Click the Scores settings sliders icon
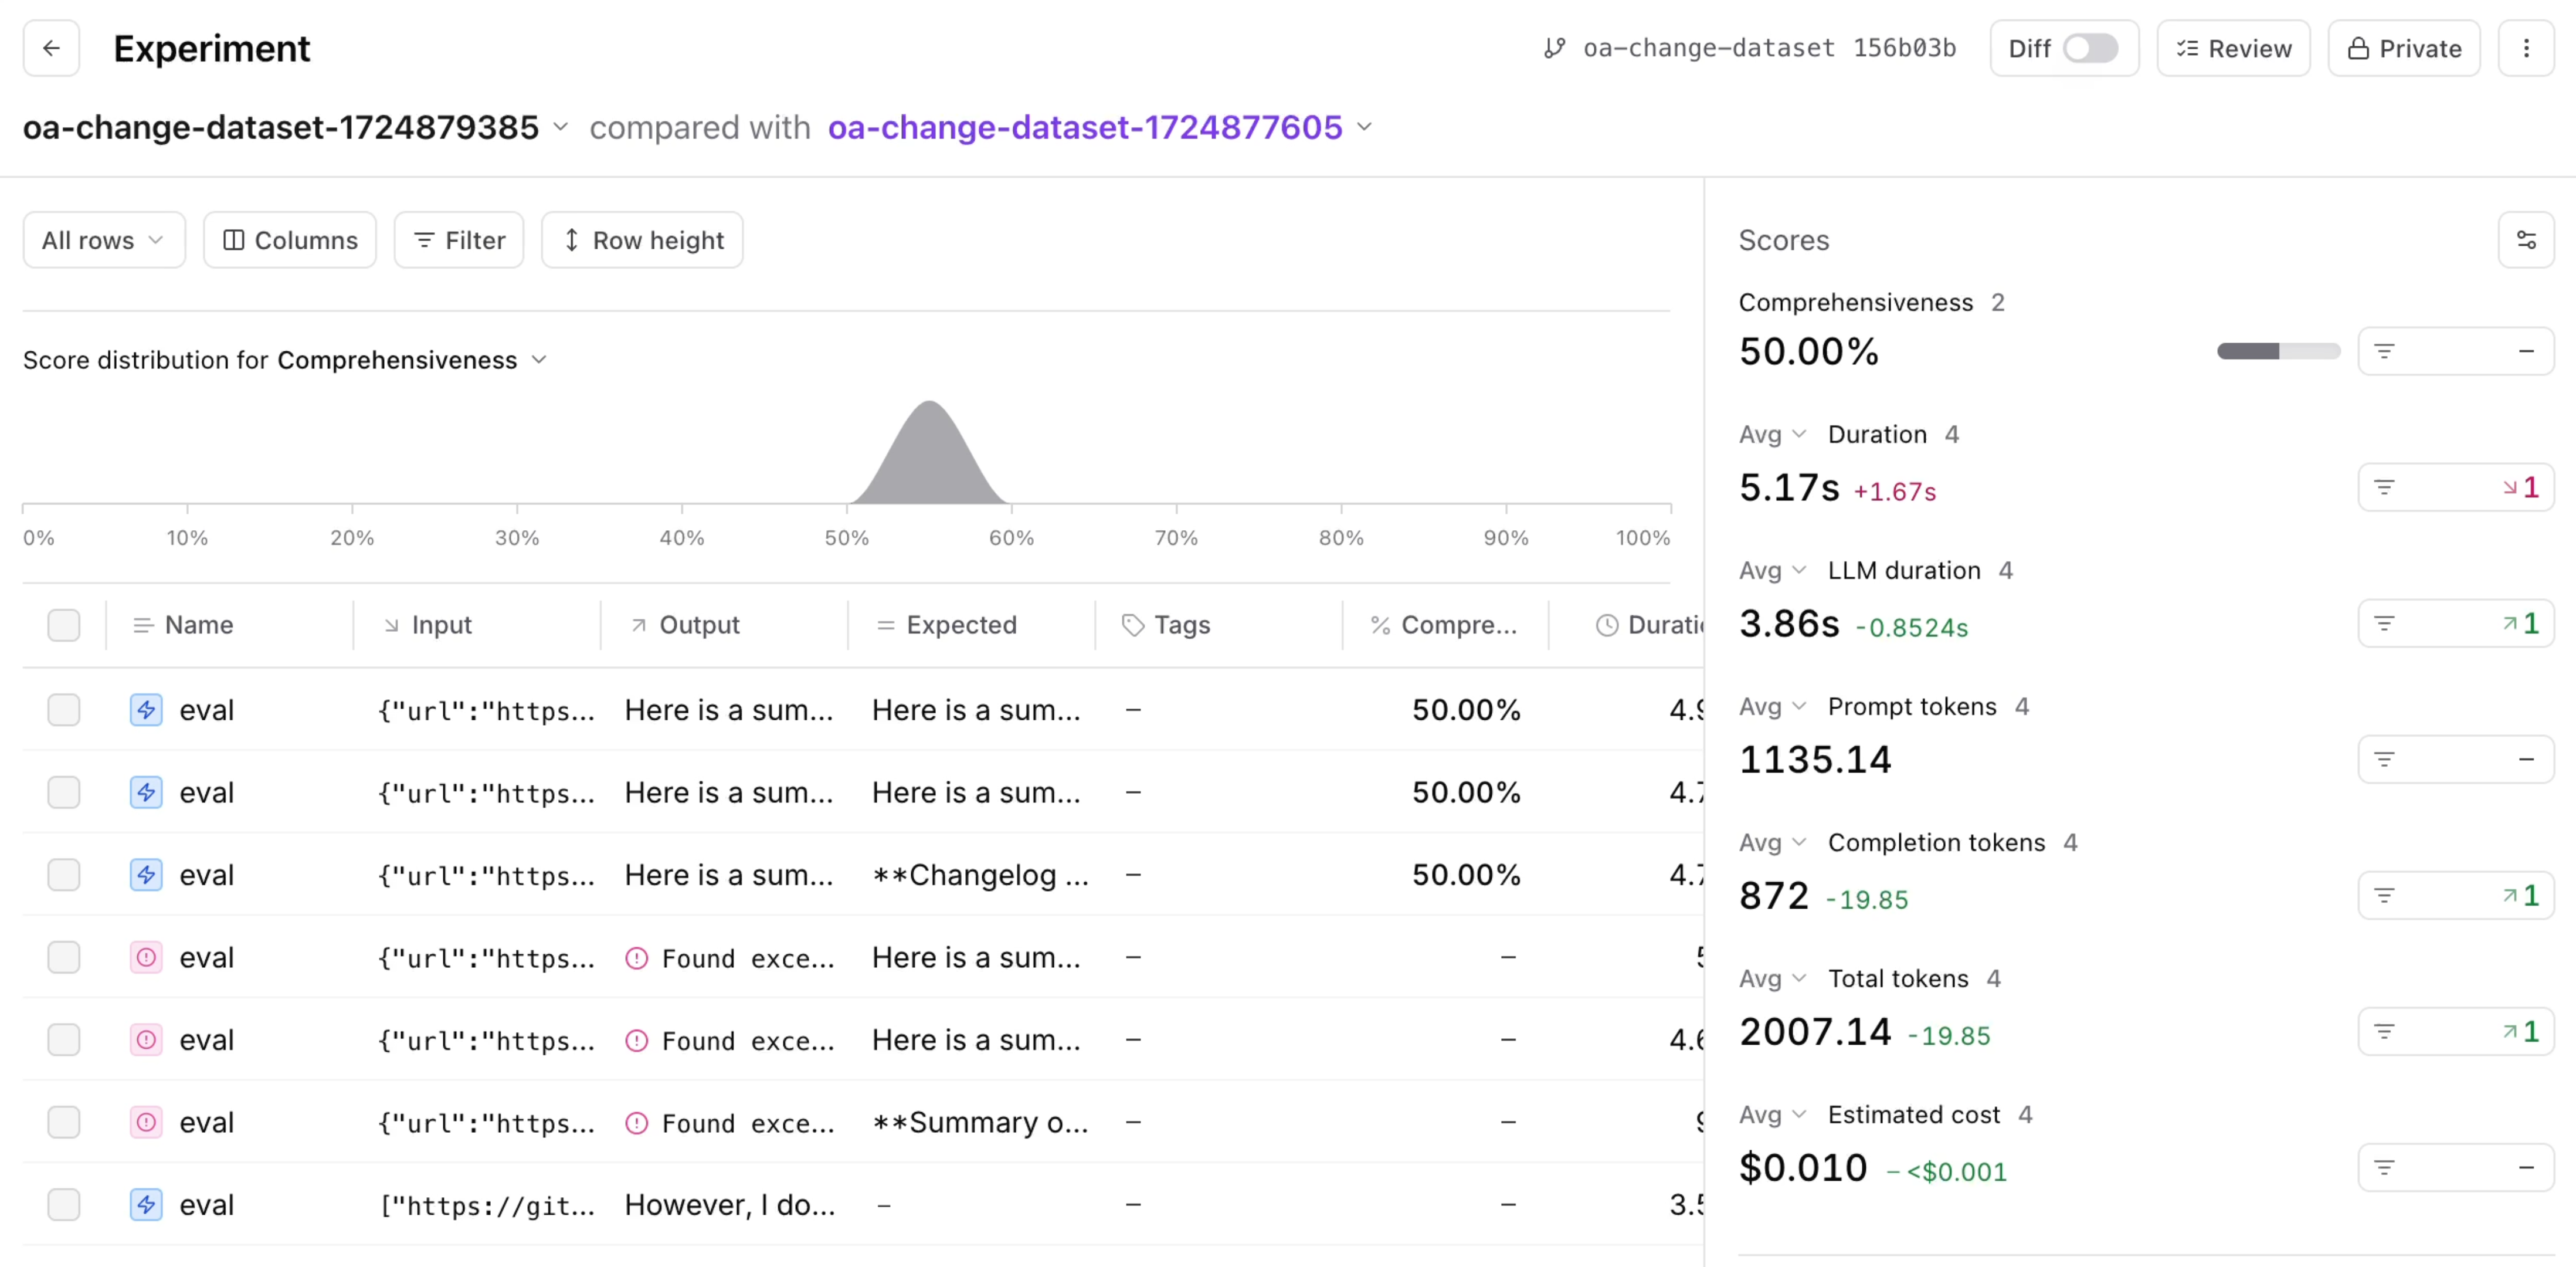The height and width of the screenshot is (1267, 2576). coord(2525,240)
